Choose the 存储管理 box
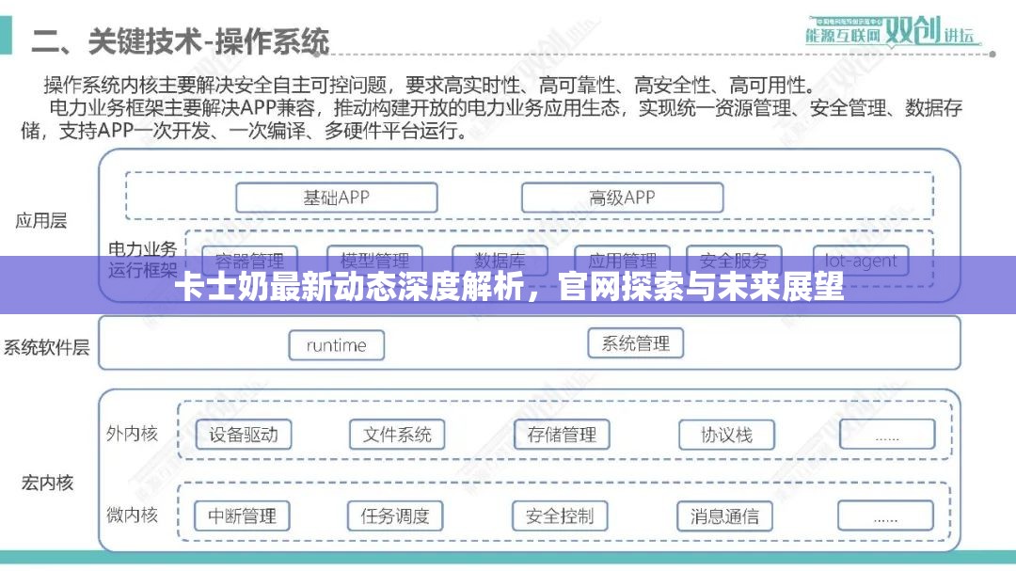 tap(562, 435)
